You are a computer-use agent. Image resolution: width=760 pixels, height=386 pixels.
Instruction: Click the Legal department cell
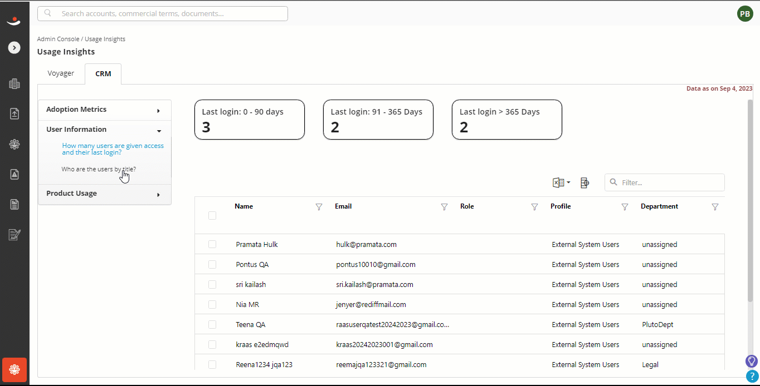click(650, 364)
